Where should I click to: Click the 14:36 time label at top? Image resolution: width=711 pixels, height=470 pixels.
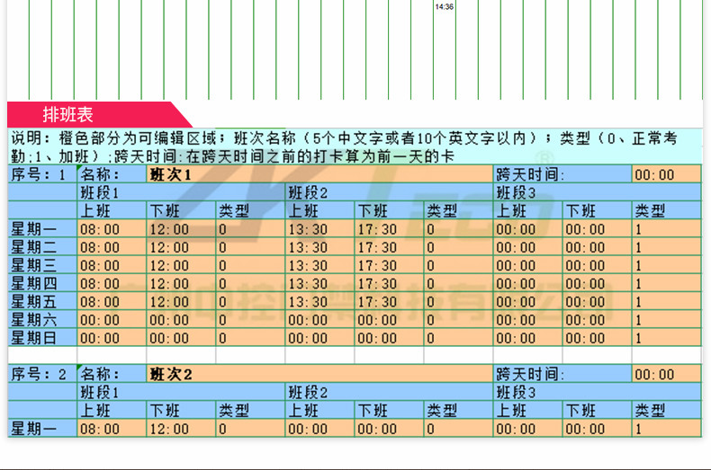pos(444,6)
